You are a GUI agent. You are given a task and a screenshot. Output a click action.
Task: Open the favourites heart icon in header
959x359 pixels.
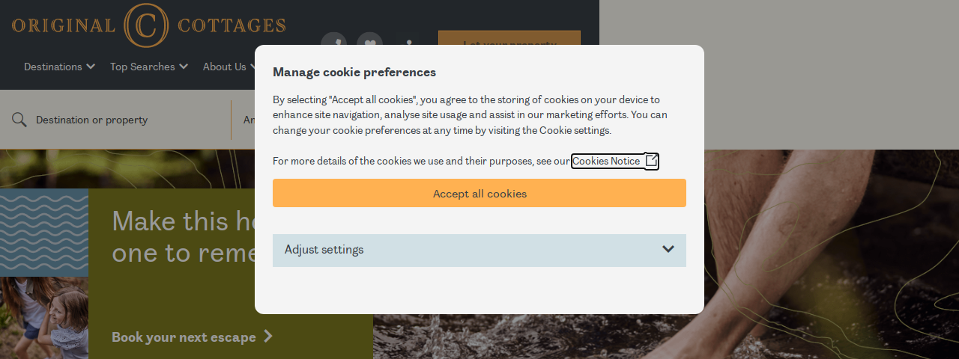click(369, 44)
